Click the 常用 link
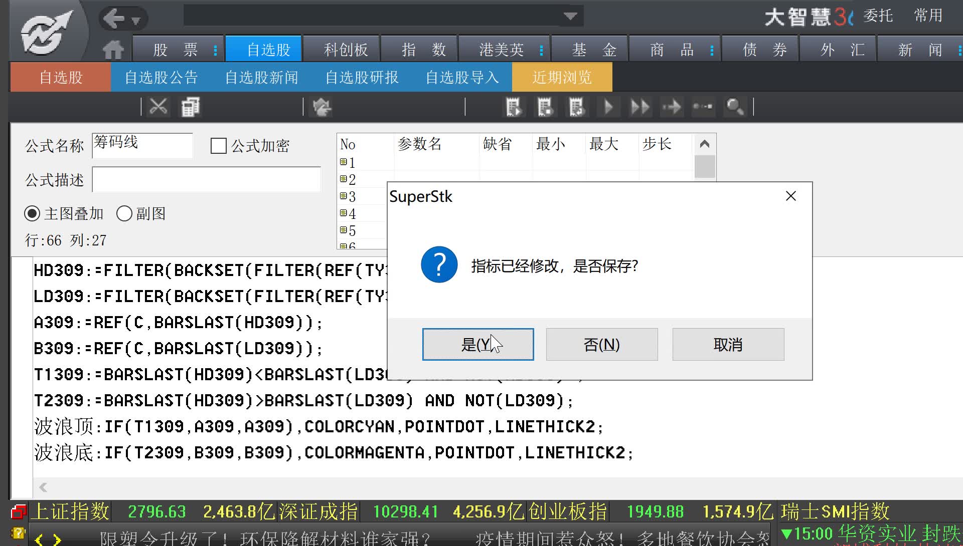The width and height of the screenshot is (963, 546). [x=928, y=16]
